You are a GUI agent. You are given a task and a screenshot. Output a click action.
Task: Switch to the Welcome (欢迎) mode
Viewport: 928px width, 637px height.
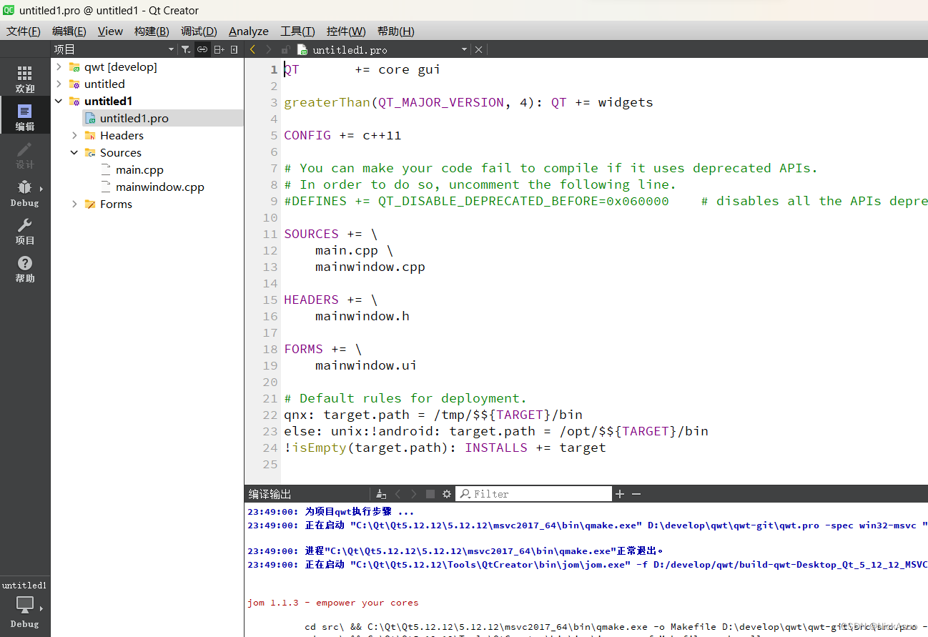tap(25, 79)
